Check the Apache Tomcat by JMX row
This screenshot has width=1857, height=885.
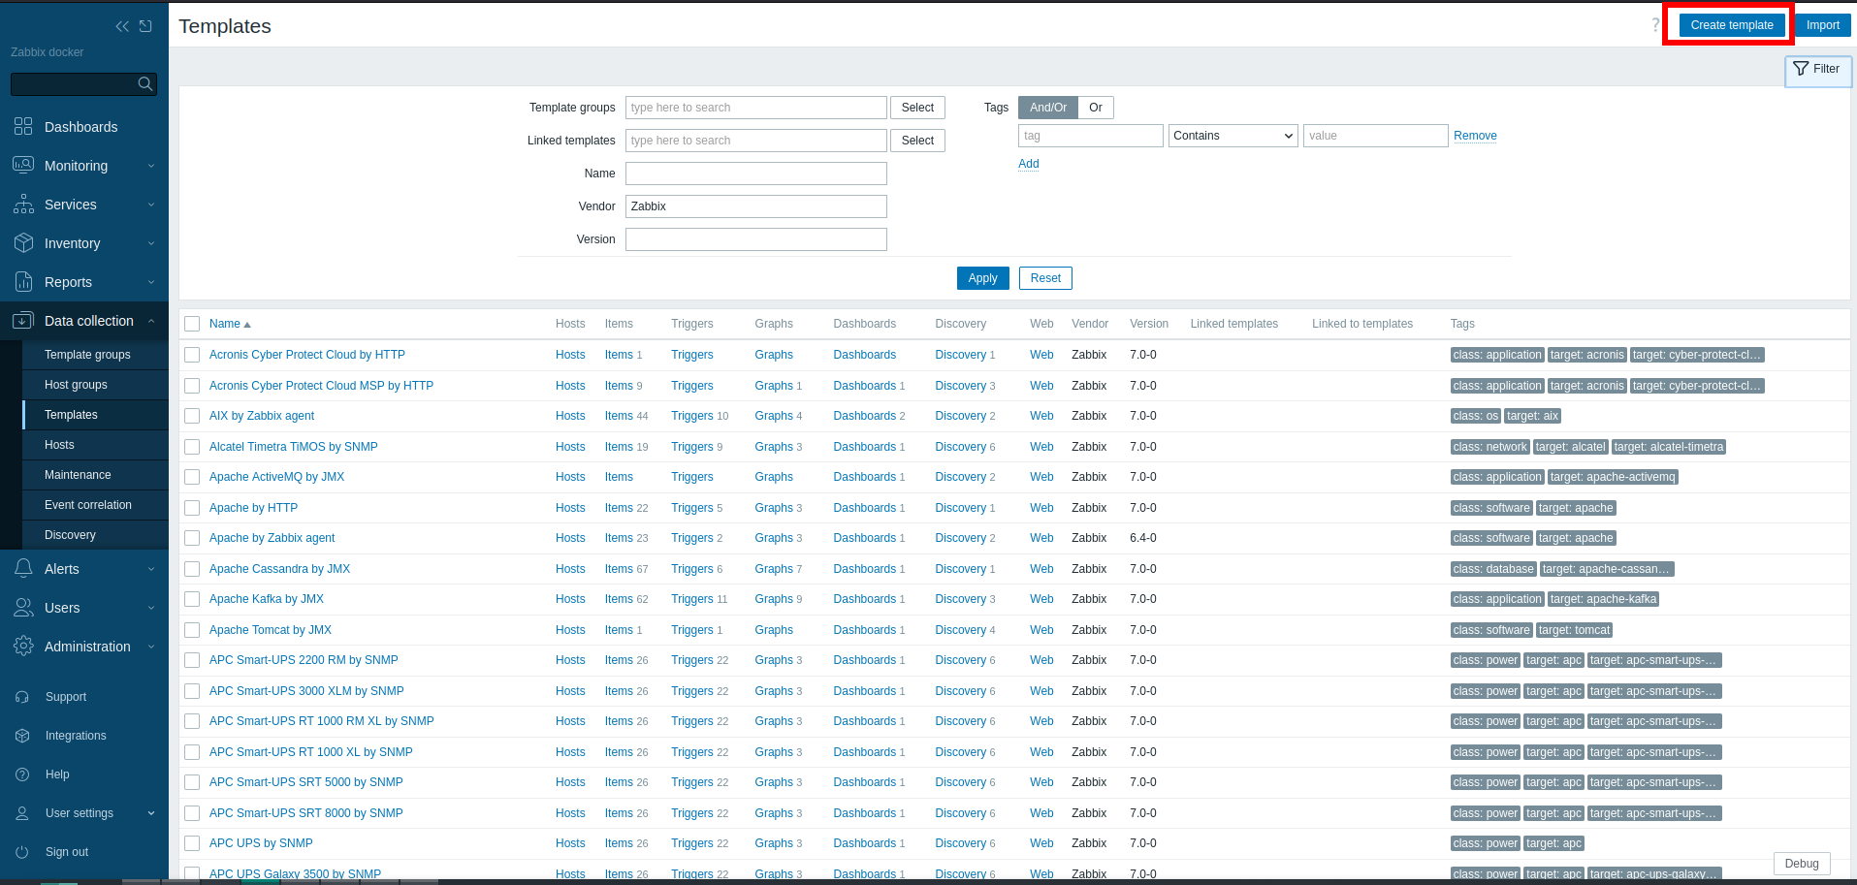coord(192,630)
